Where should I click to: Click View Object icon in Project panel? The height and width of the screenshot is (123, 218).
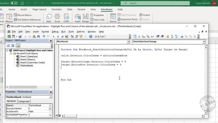[x=13, y=46]
